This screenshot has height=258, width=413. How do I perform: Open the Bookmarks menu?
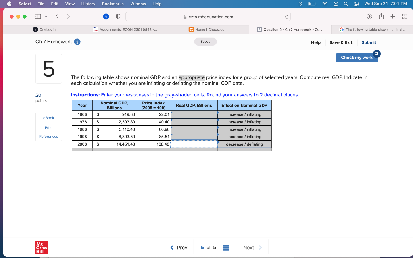(113, 4)
